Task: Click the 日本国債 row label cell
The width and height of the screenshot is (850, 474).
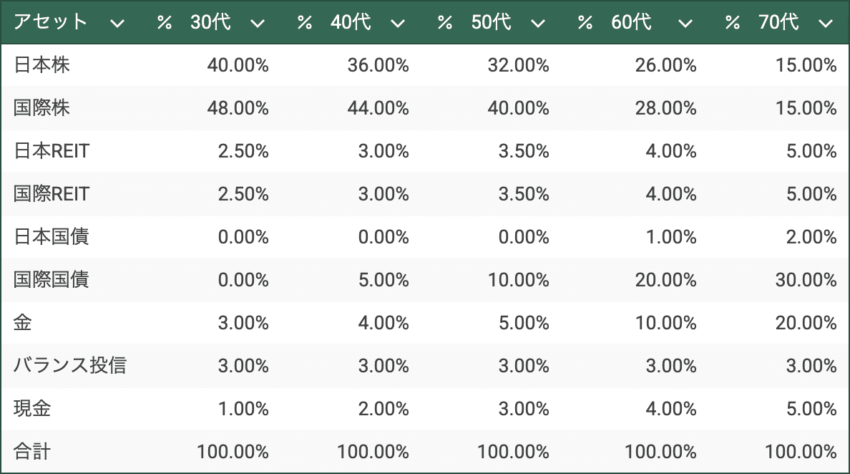Action: (52, 238)
